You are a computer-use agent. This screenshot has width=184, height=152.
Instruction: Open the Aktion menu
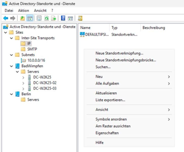[x=24, y=10]
